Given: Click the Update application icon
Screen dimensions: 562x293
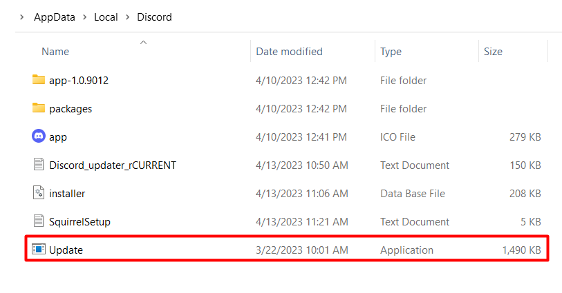Looking at the screenshot, I should (39, 249).
